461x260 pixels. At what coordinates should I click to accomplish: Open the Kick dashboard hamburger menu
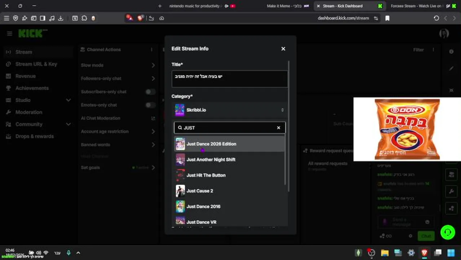coord(9,34)
